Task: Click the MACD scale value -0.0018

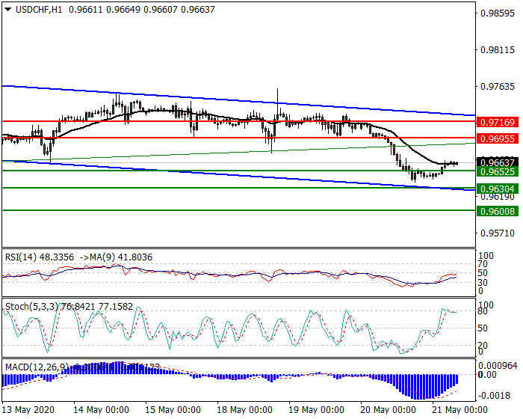Action: point(495,396)
